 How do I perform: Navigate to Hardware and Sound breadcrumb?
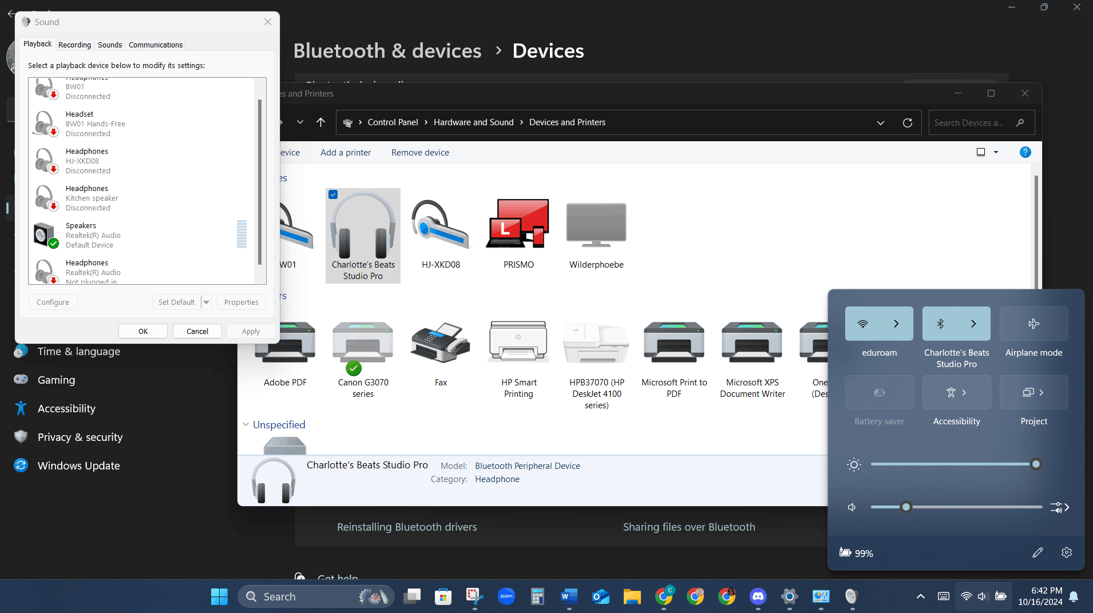pyautogui.click(x=473, y=122)
